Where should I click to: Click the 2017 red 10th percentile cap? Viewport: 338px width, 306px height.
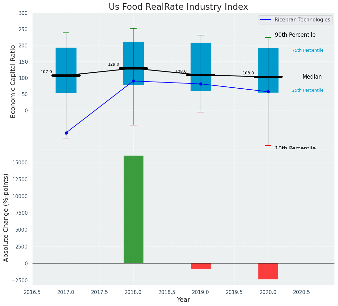coord(66,138)
